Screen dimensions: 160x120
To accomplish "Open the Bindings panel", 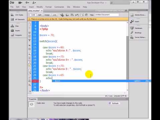I will (x=136, y=33).
